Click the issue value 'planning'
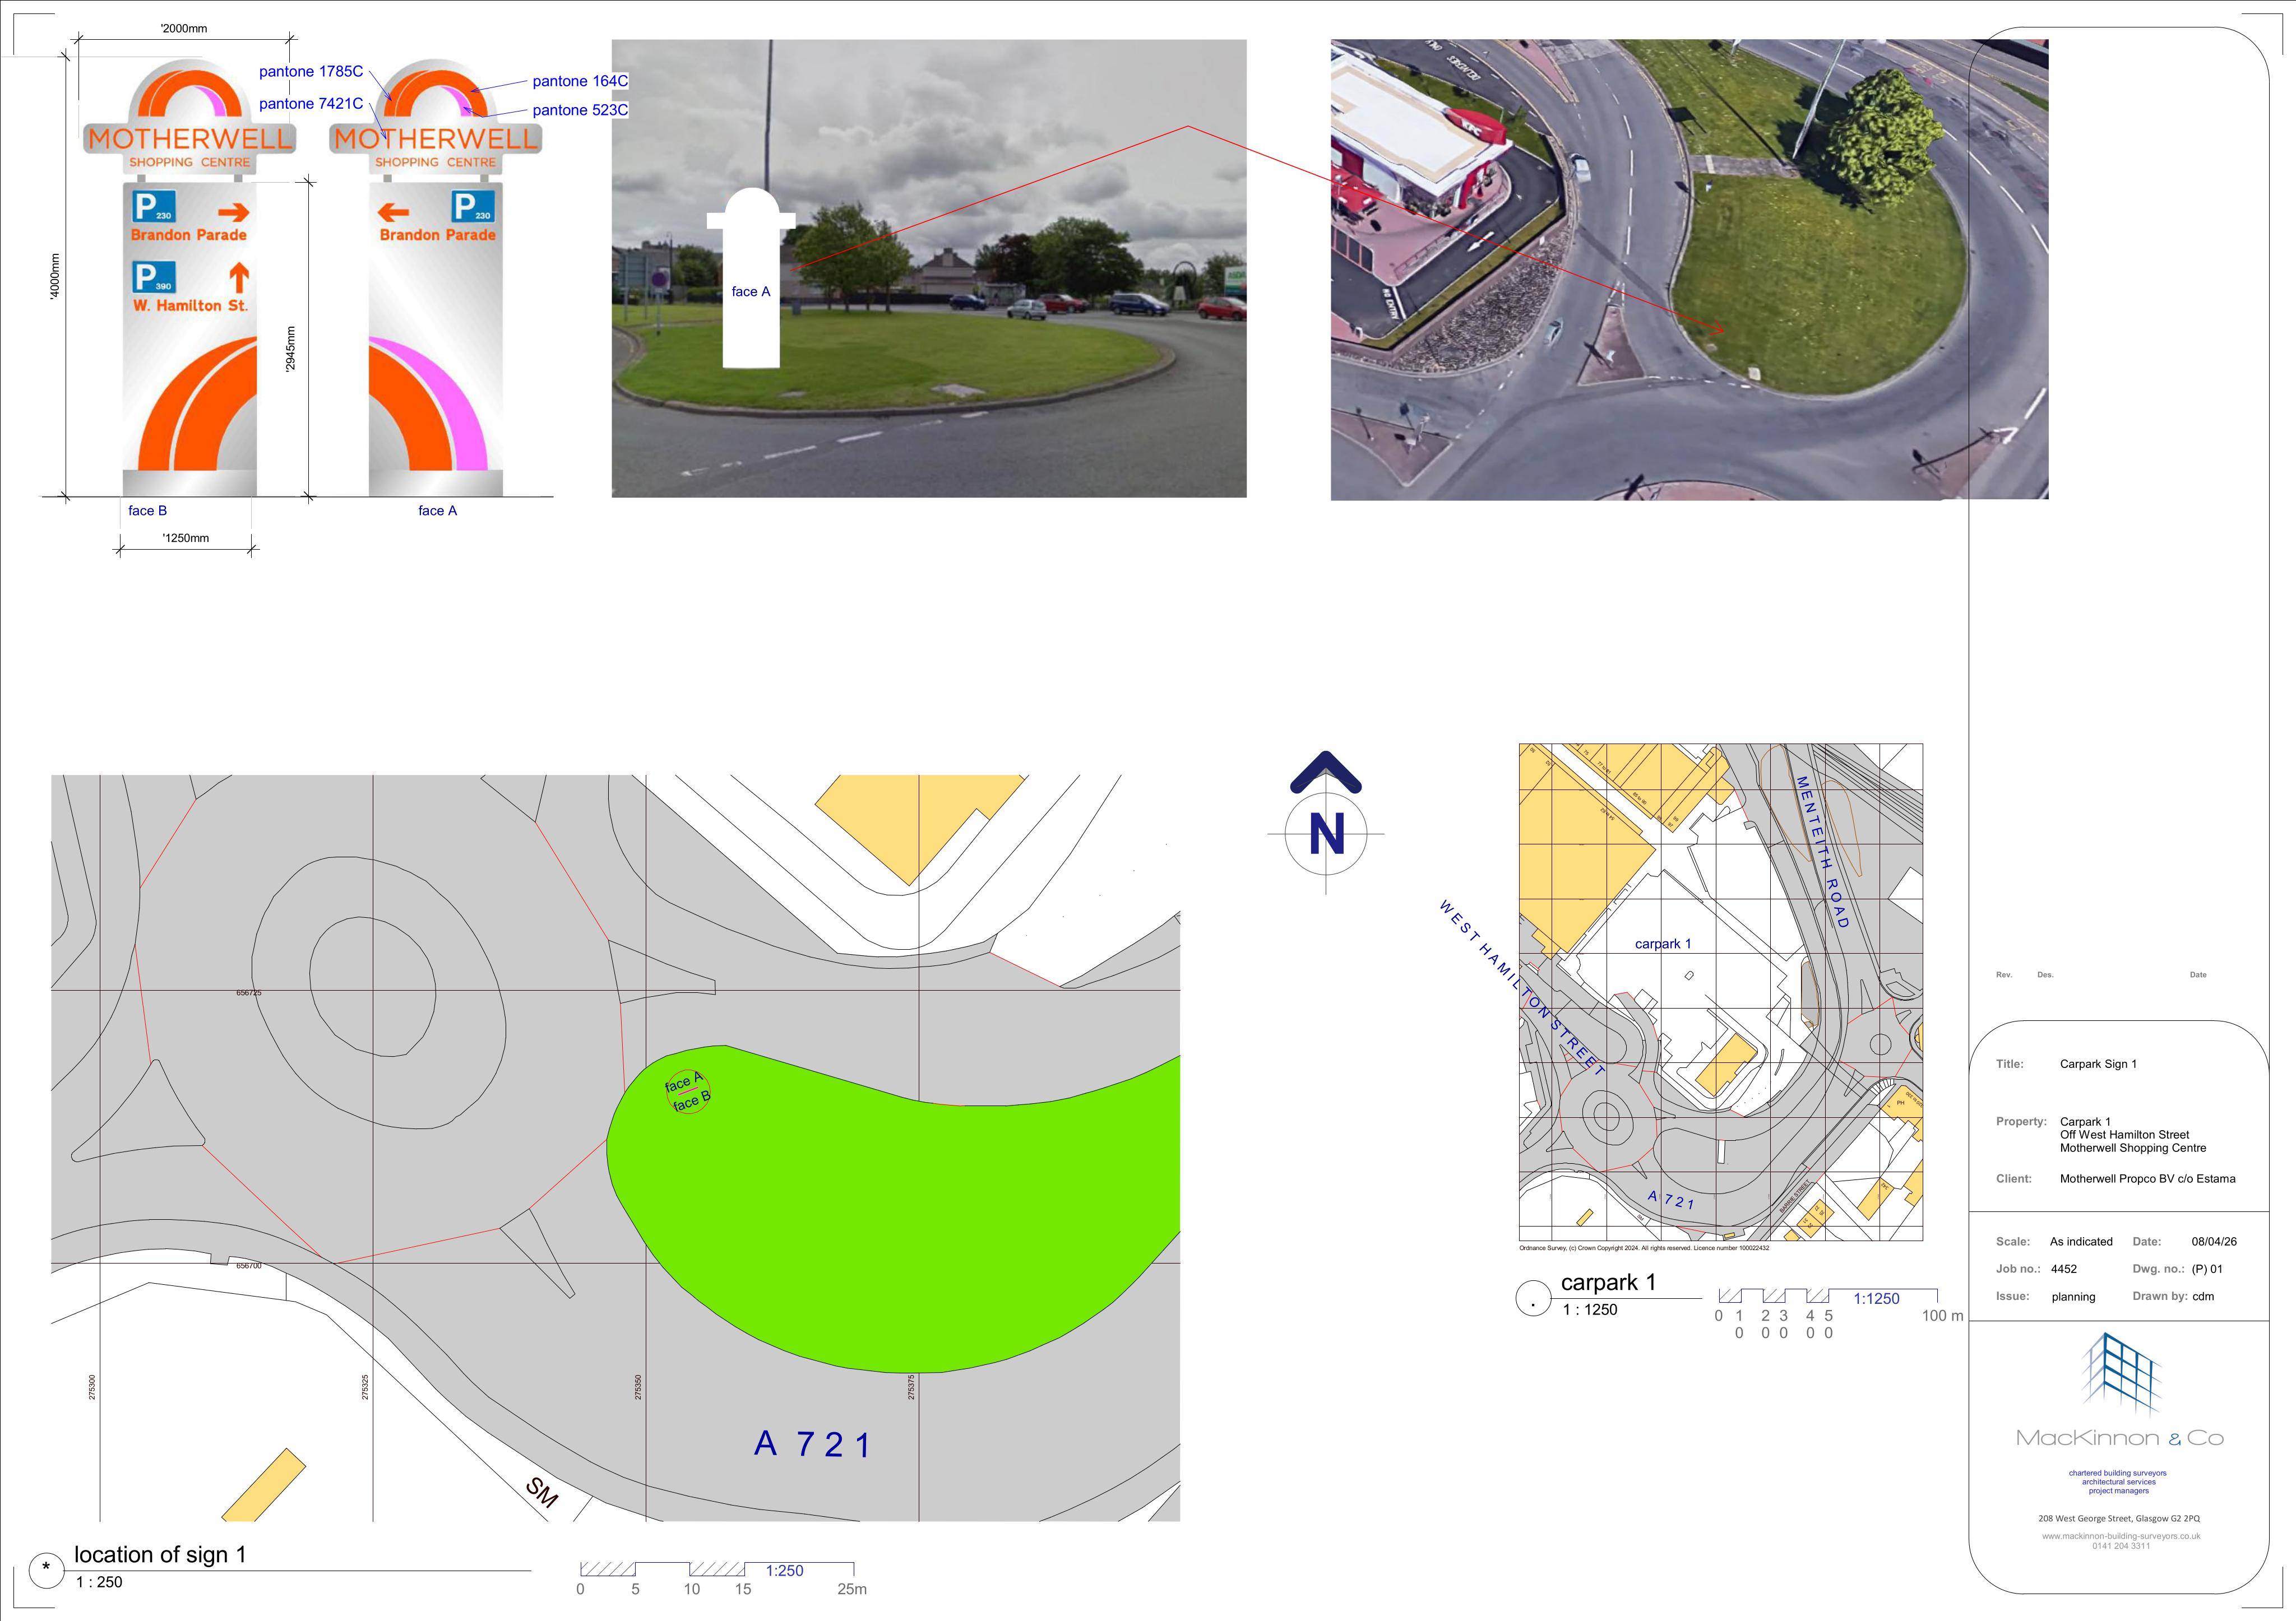Viewport: 2296px width, 1621px height. pos(2073,1297)
